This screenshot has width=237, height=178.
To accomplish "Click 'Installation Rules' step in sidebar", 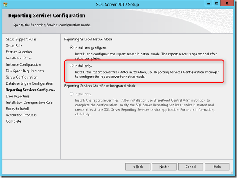I will click(x=19, y=58).
